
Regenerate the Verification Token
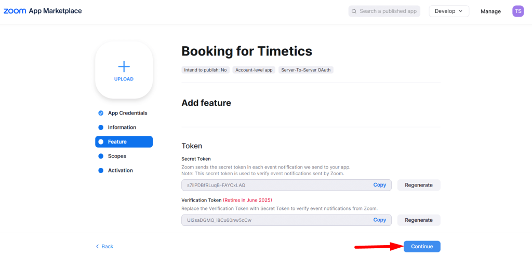pos(419,220)
